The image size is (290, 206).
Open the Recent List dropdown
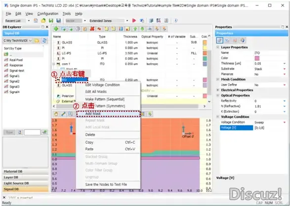tap(29, 21)
